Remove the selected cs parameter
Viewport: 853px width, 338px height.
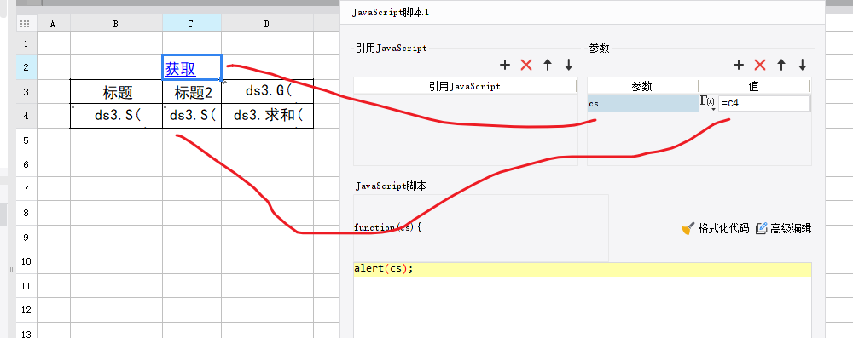760,66
